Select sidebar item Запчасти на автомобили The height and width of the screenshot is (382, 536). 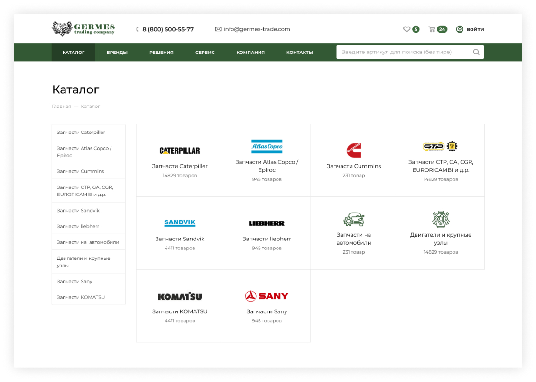coord(89,242)
